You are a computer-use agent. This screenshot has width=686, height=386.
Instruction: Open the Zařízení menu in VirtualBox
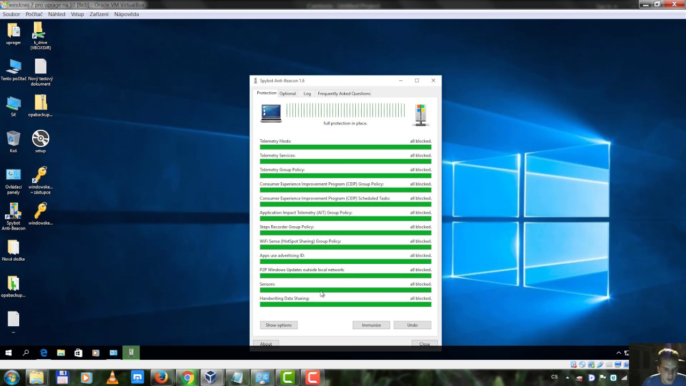(x=99, y=14)
